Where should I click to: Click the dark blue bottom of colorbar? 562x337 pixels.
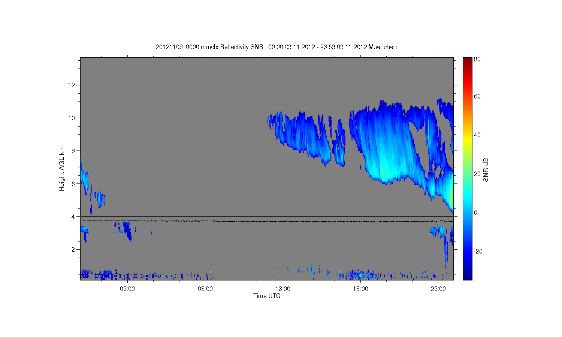pyautogui.click(x=467, y=276)
